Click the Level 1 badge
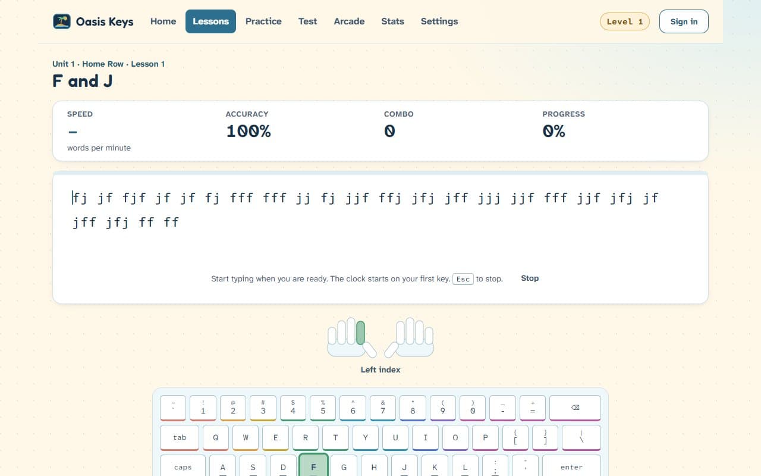Image resolution: width=761 pixels, height=476 pixels. point(625,21)
